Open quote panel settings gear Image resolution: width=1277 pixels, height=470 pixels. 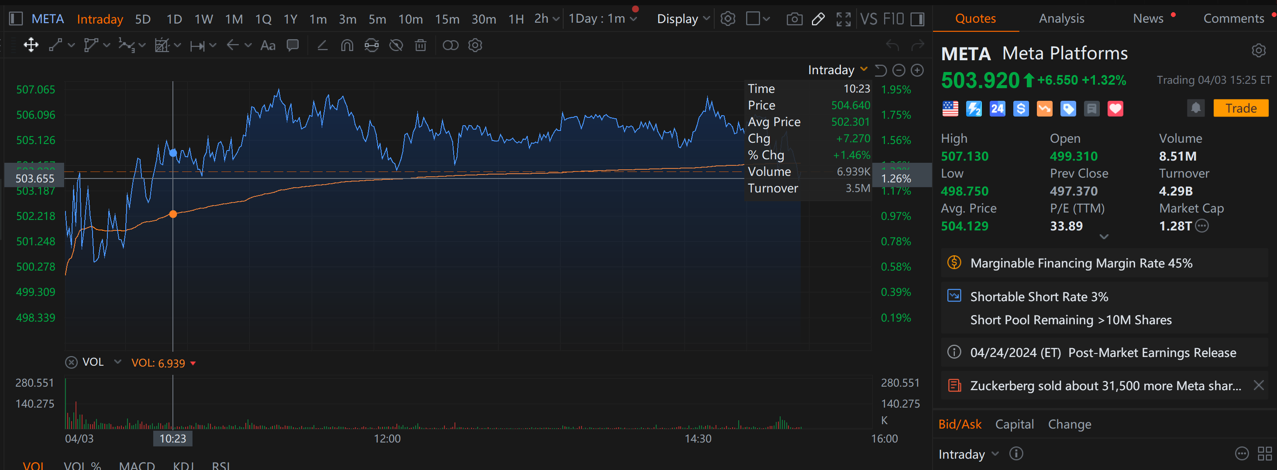coord(1258,51)
